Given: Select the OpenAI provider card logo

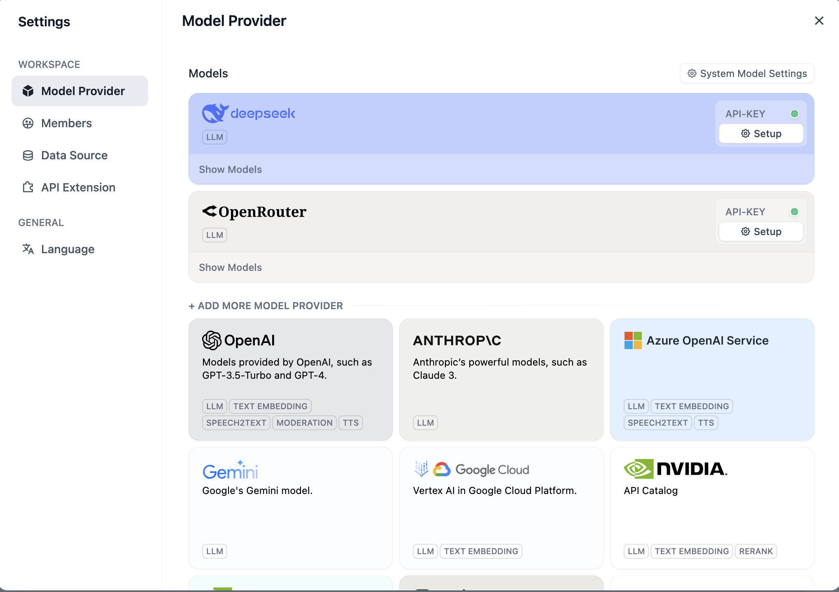Looking at the screenshot, I should (x=238, y=340).
